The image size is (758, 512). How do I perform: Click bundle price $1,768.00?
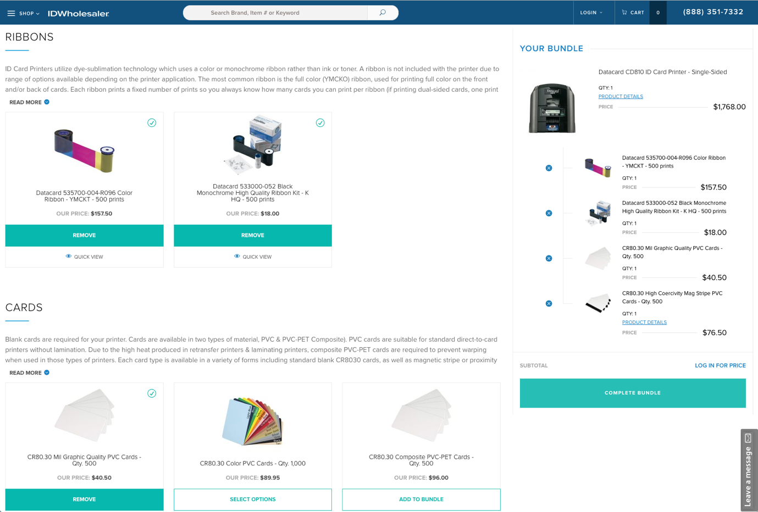729,107
